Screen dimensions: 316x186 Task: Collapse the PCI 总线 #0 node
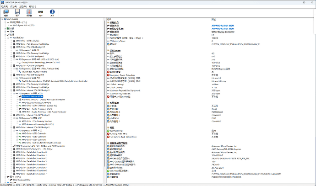pos(9,37)
